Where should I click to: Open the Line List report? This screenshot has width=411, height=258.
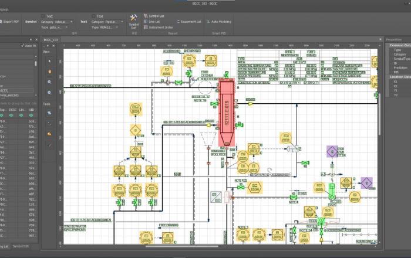(151, 22)
